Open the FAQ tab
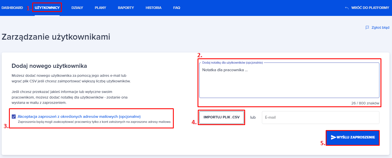Image resolution: width=392 pixels, height=158 pixels. pyautogui.click(x=177, y=8)
